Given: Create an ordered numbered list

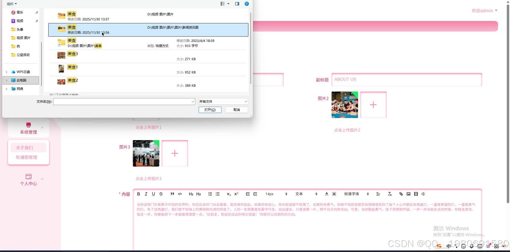Looking at the screenshot, I should 210,194.
